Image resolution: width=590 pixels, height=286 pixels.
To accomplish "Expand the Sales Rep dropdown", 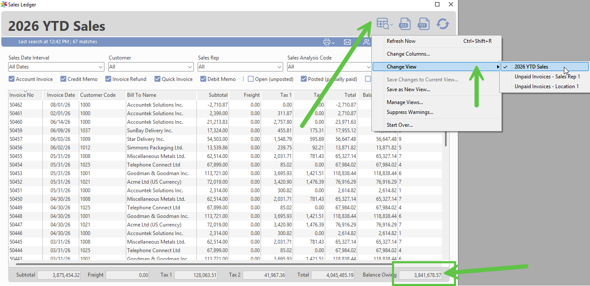I will tap(240, 67).
